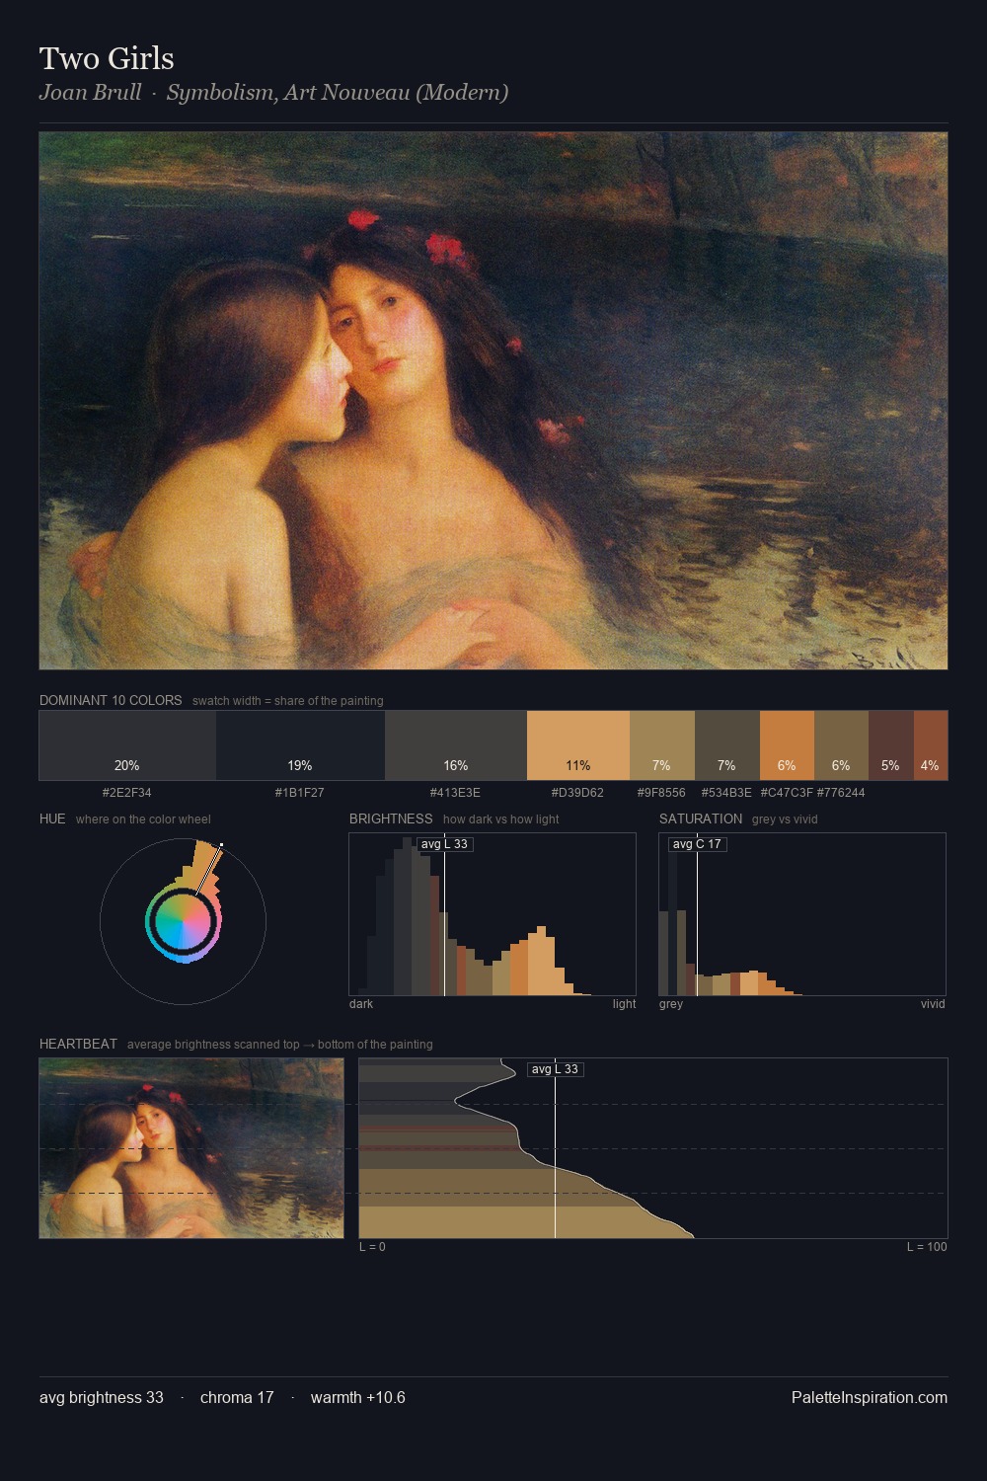Click the 'avg L 33' label in heartbeat chart
Image resolution: width=987 pixels, height=1481 pixels.
coord(555,1069)
